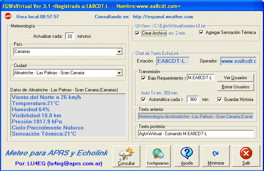264x171 pixels.
Task: Click the Texto posterior input field
Action: coord(196,134)
